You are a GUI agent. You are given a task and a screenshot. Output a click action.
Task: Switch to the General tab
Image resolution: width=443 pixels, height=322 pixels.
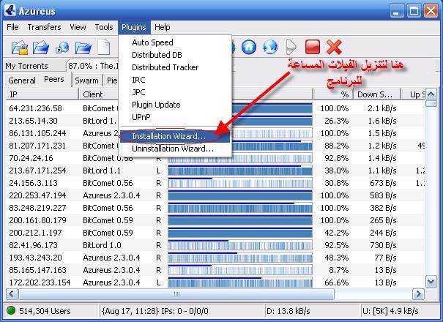point(22,80)
